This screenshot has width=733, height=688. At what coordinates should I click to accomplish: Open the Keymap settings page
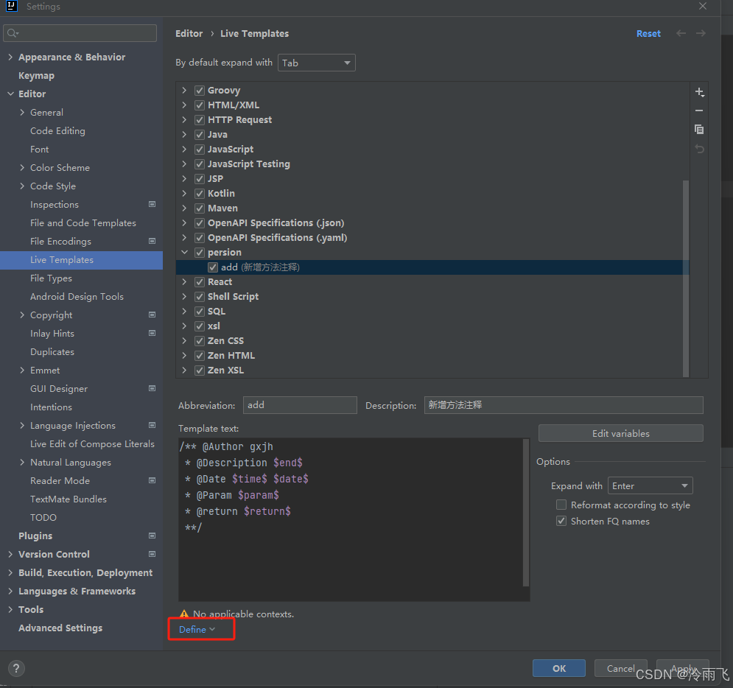(x=36, y=76)
